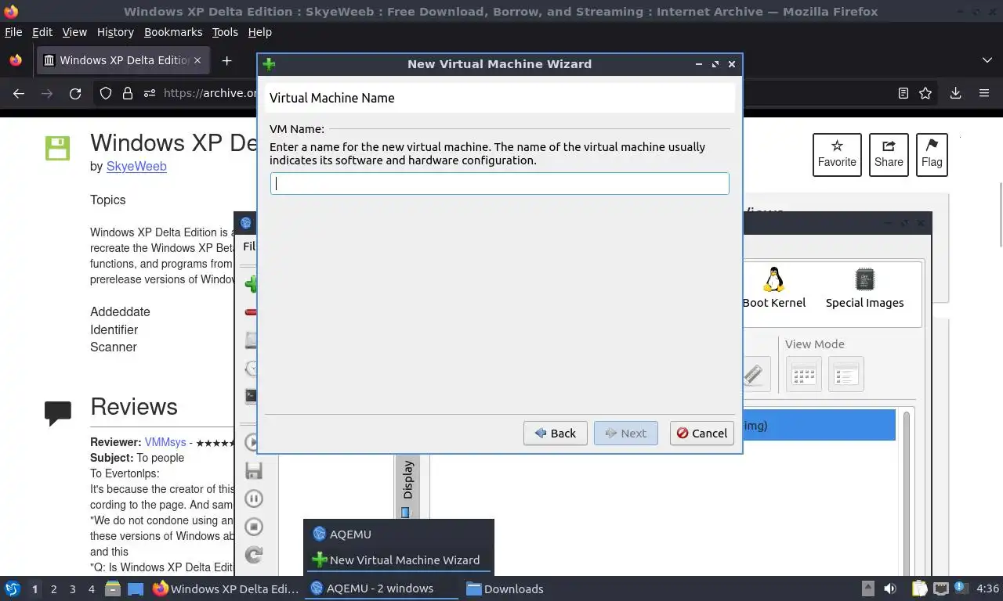
Task: Toggle reader view in address bar
Action: pyautogui.click(x=903, y=93)
